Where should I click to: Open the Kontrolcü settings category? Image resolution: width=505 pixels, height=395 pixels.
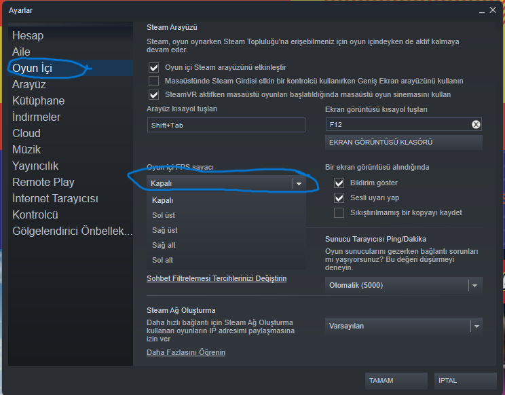point(71,214)
